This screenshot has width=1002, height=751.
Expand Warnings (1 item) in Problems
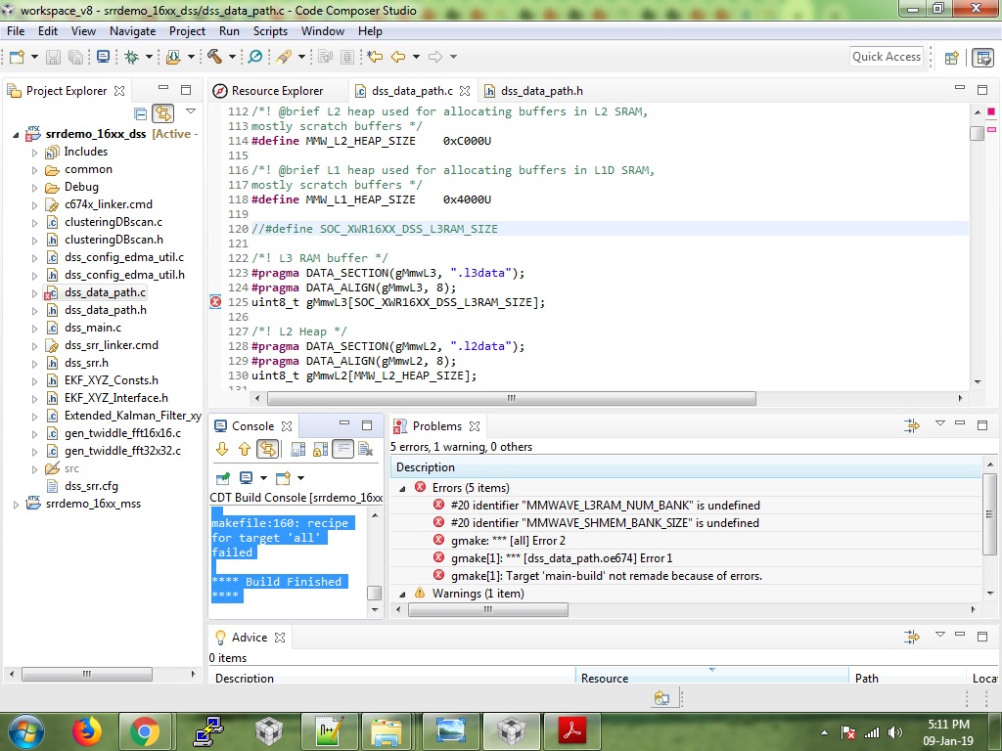click(x=403, y=594)
